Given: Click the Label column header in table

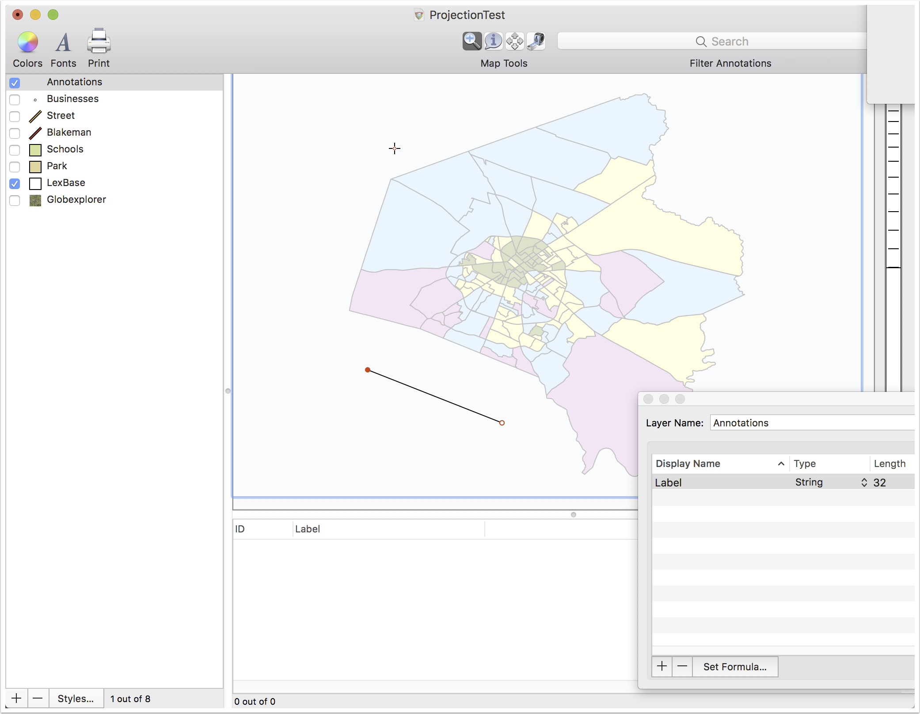Looking at the screenshot, I should [389, 529].
